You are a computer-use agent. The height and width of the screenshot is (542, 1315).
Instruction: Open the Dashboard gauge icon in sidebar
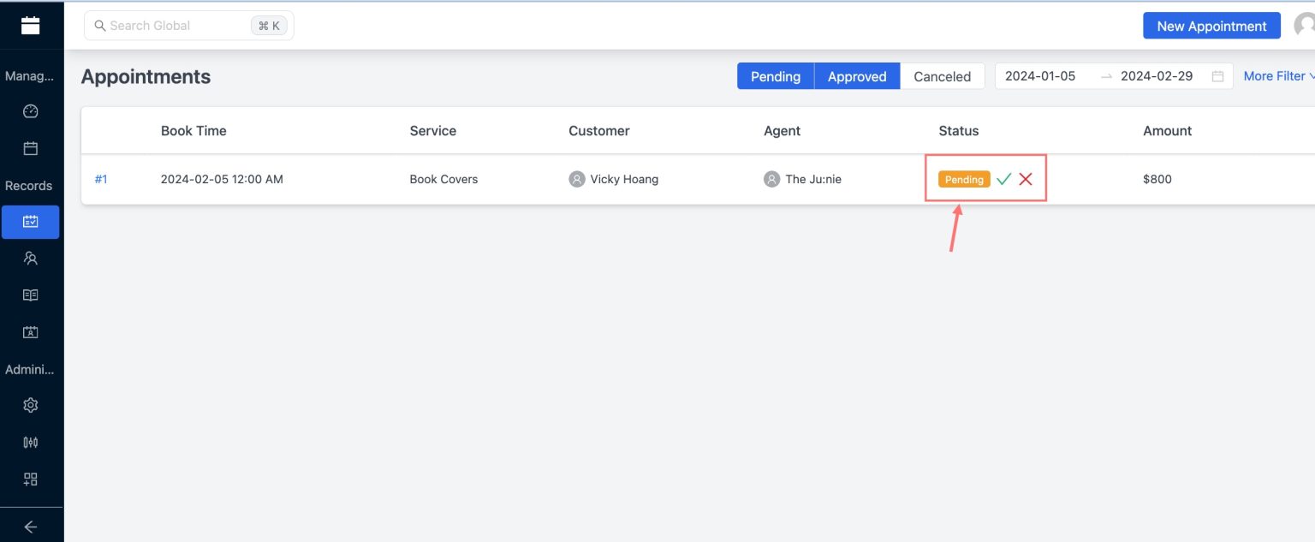click(x=31, y=111)
